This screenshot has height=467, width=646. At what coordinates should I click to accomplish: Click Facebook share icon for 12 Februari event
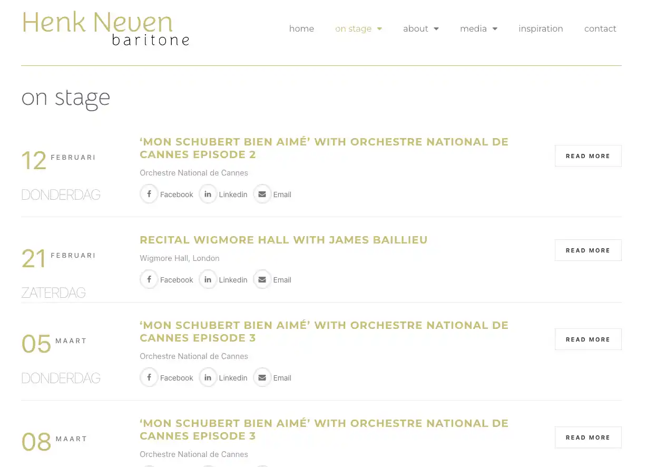149,194
